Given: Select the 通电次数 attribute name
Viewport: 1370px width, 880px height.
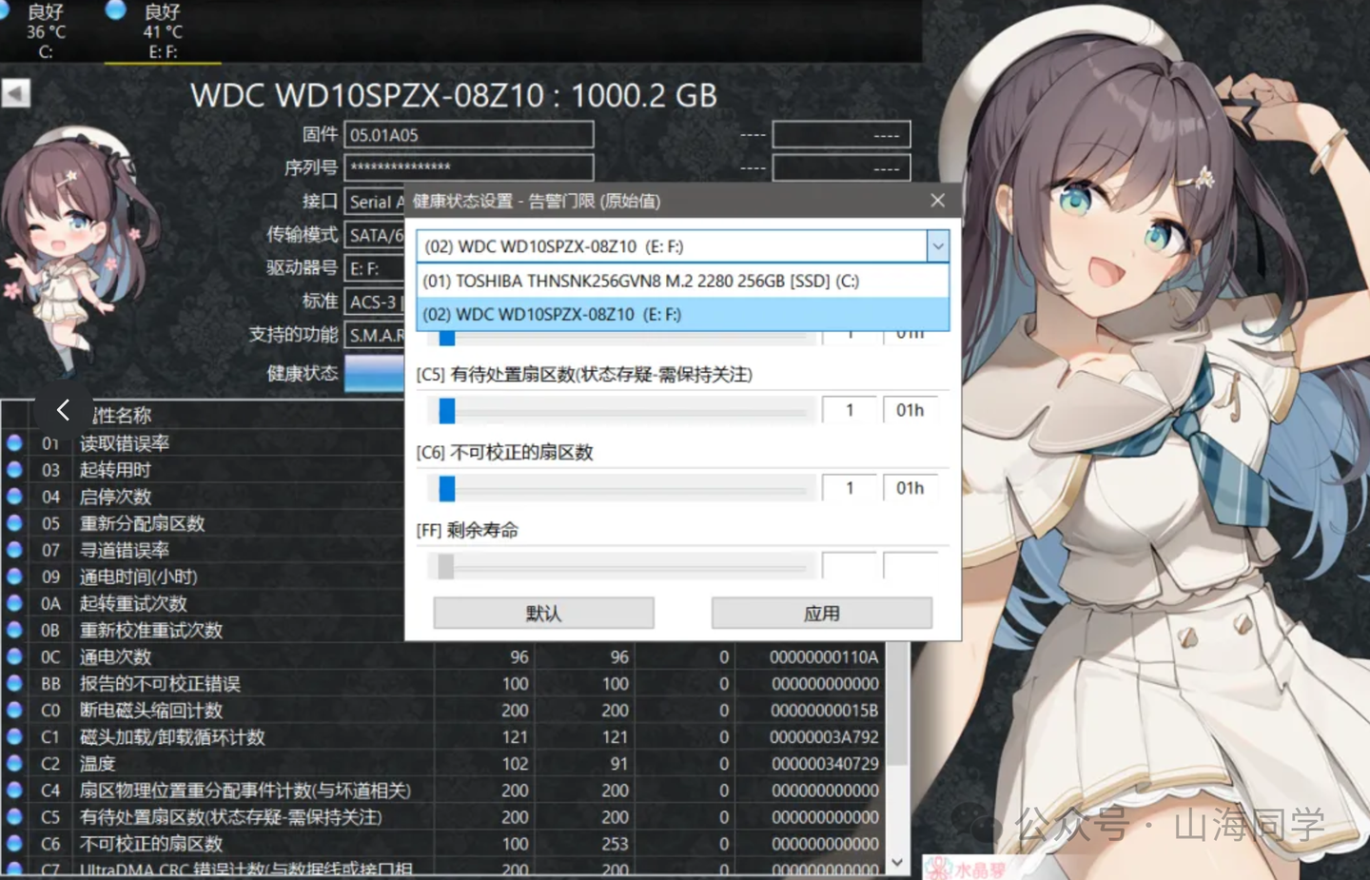Looking at the screenshot, I should [115, 656].
